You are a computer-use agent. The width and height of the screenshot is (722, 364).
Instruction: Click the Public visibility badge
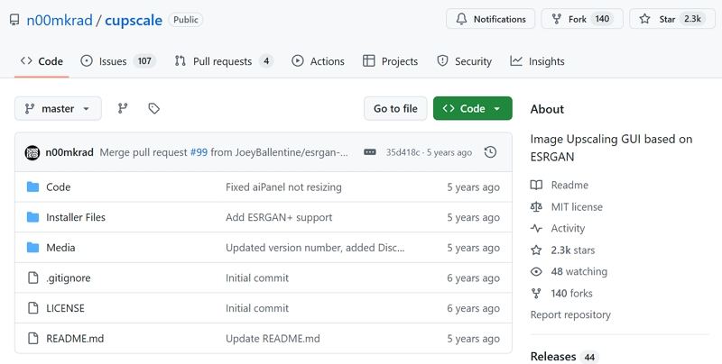186,20
